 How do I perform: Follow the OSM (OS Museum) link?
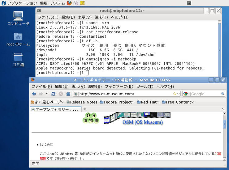[143, 122]
